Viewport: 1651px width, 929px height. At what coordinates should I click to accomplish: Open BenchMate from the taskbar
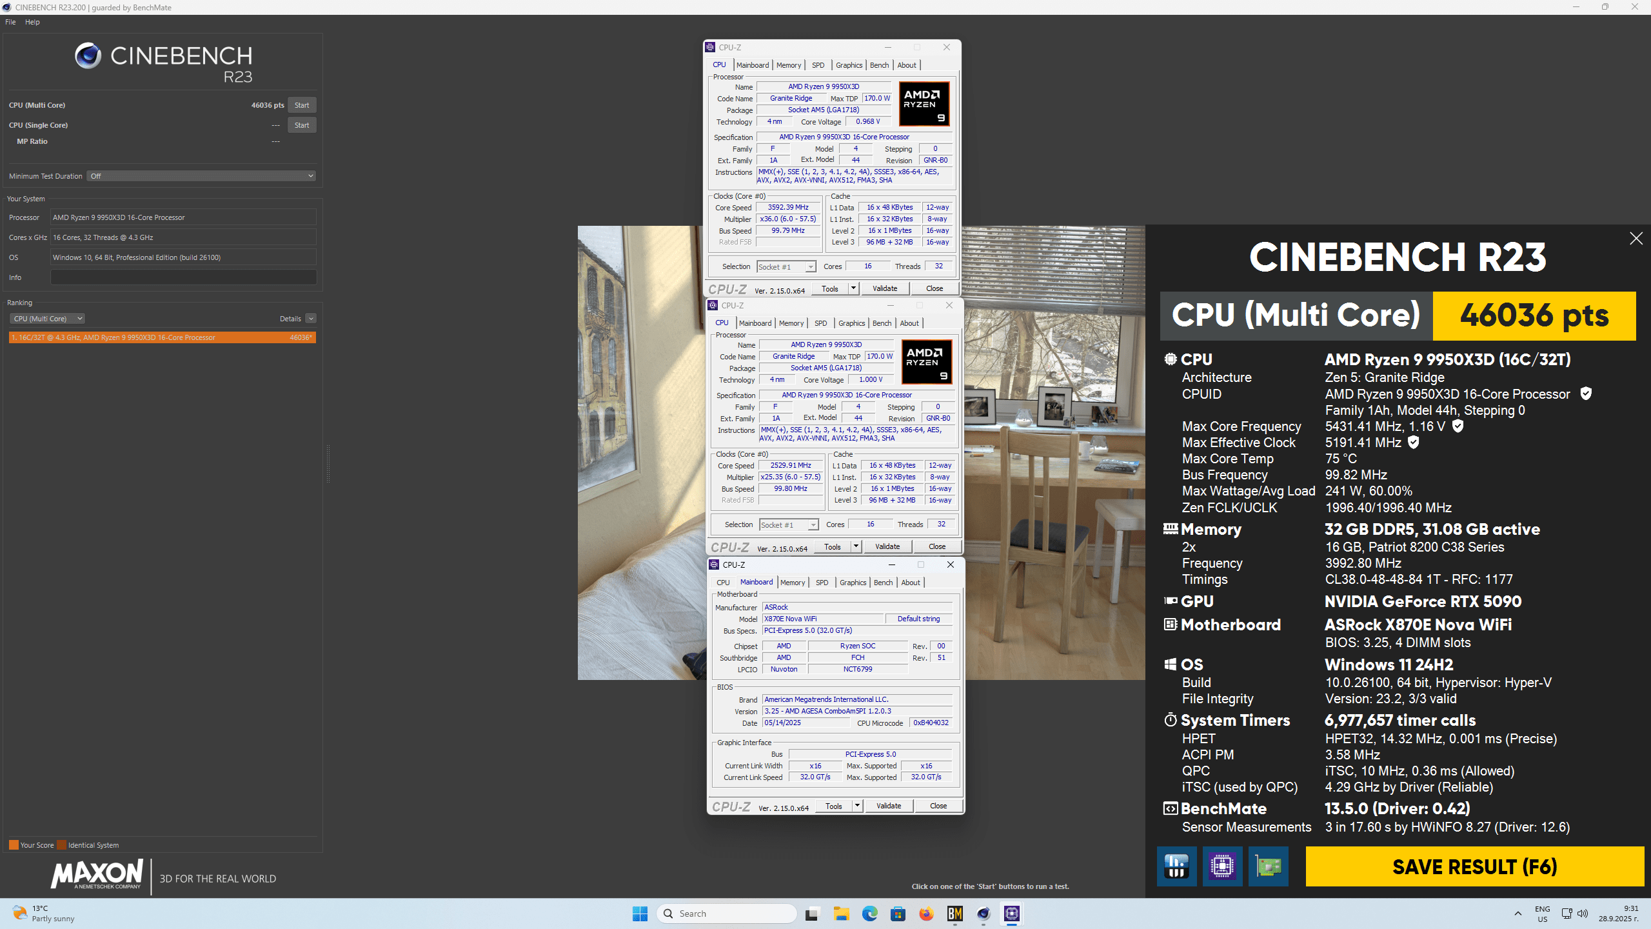(x=954, y=914)
